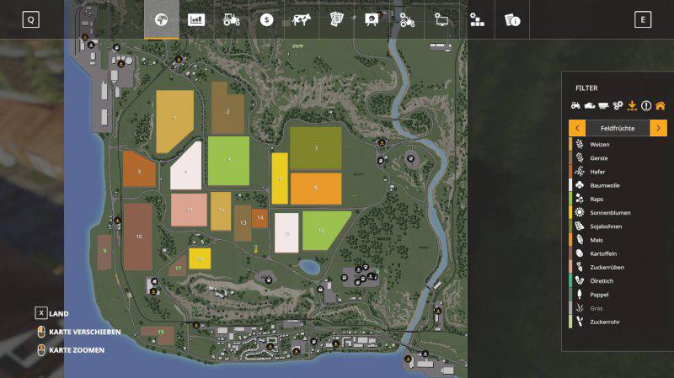Switch to previous filter category left arrow
This screenshot has width=674, height=378.
[577, 128]
